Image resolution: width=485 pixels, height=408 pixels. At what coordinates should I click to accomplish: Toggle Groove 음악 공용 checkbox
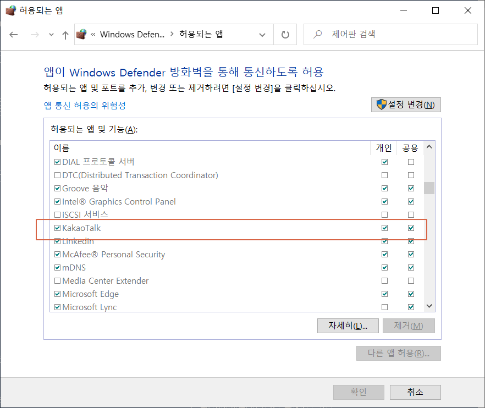click(411, 188)
